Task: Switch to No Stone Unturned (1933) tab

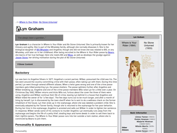Action: click(x=149, y=46)
